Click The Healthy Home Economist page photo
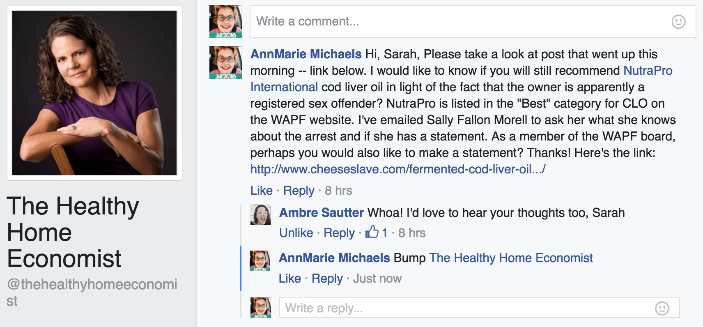This screenshot has height=327, width=703. coord(94,93)
